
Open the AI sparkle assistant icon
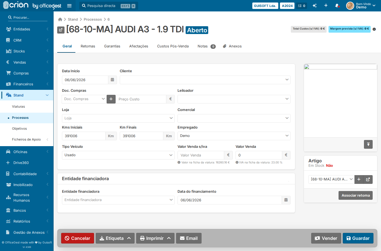tap(315, 6)
